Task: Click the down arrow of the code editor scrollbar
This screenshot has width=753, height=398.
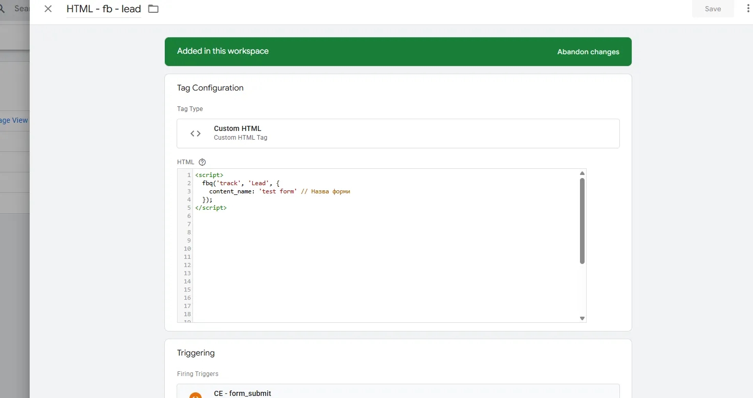Action: [582, 318]
